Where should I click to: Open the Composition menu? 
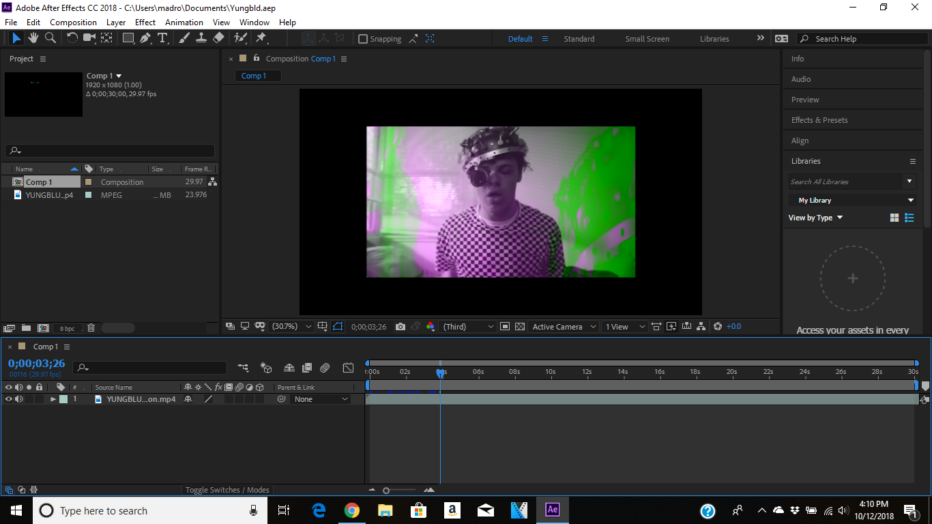pos(73,22)
